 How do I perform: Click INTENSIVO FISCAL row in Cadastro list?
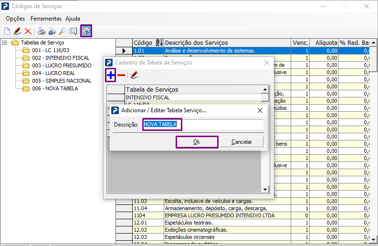coord(193,97)
